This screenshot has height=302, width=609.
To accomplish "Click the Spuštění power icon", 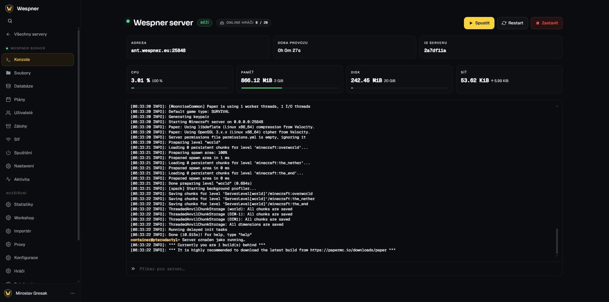I will click(x=8, y=153).
